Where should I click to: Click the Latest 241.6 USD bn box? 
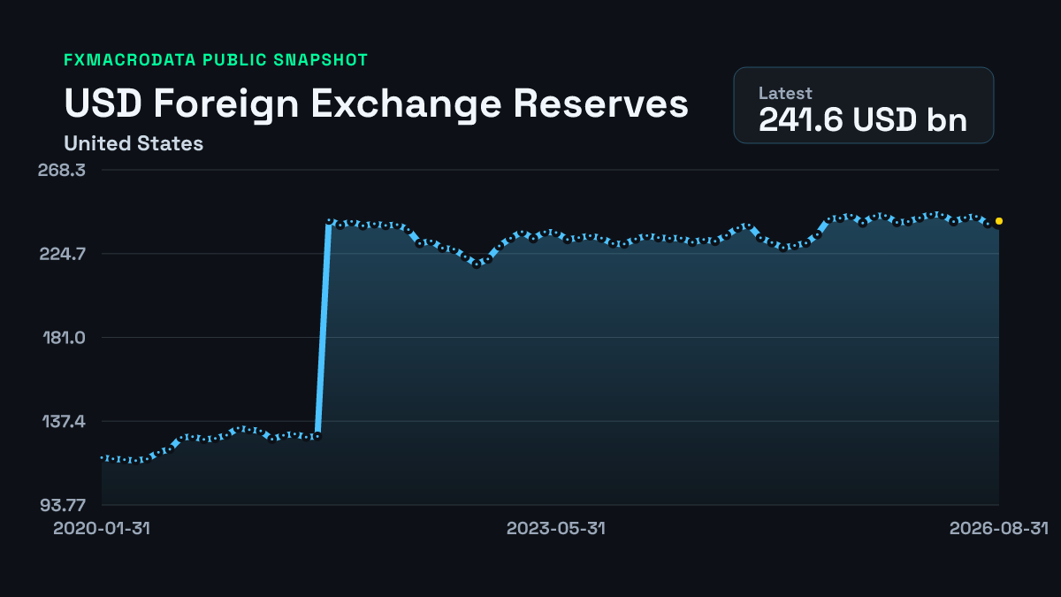tap(863, 105)
